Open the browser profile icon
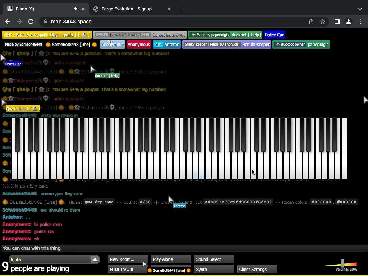This screenshot has width=368, height=276. (349, 22)
